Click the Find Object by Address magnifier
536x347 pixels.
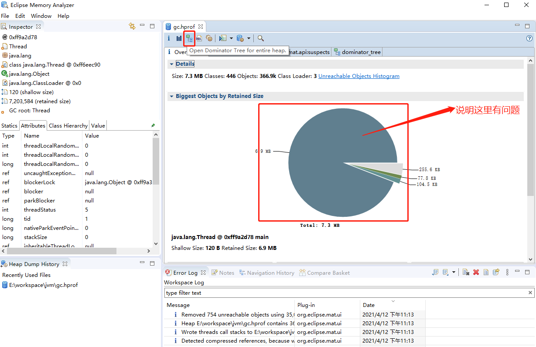tap(260, 38)
